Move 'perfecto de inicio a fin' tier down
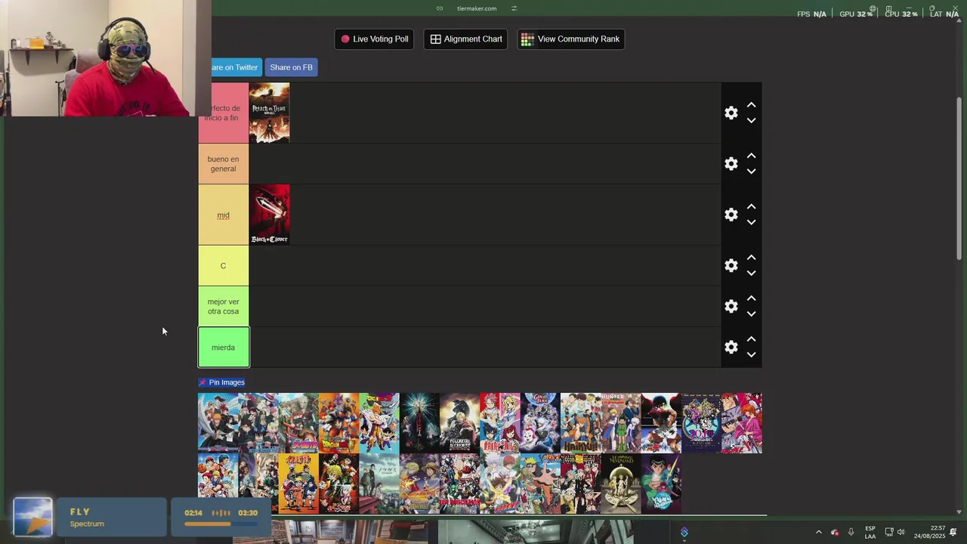This screenshot has width=967, height=544. 751,121
